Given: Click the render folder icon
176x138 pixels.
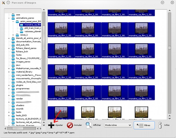Looking at the screenshot, I should [13, 99].
